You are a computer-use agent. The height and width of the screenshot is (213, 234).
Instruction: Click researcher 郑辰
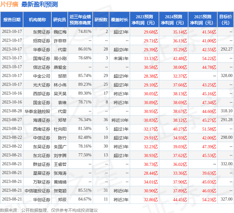[62, 200]
